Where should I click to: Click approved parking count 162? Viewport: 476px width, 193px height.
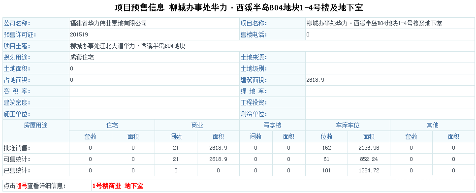(x=326, y=148)
